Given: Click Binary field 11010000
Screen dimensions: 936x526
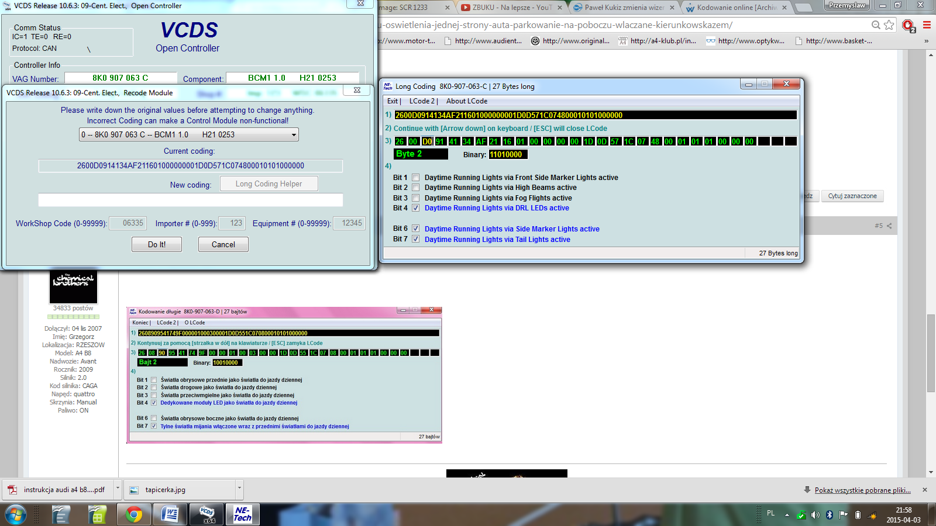Looking at the screenshot, I should point(508,154).
